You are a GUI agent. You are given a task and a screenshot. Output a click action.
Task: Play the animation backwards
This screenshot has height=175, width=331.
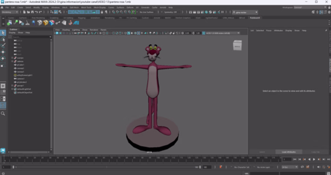pyautogui.click(x=309, y=159)
